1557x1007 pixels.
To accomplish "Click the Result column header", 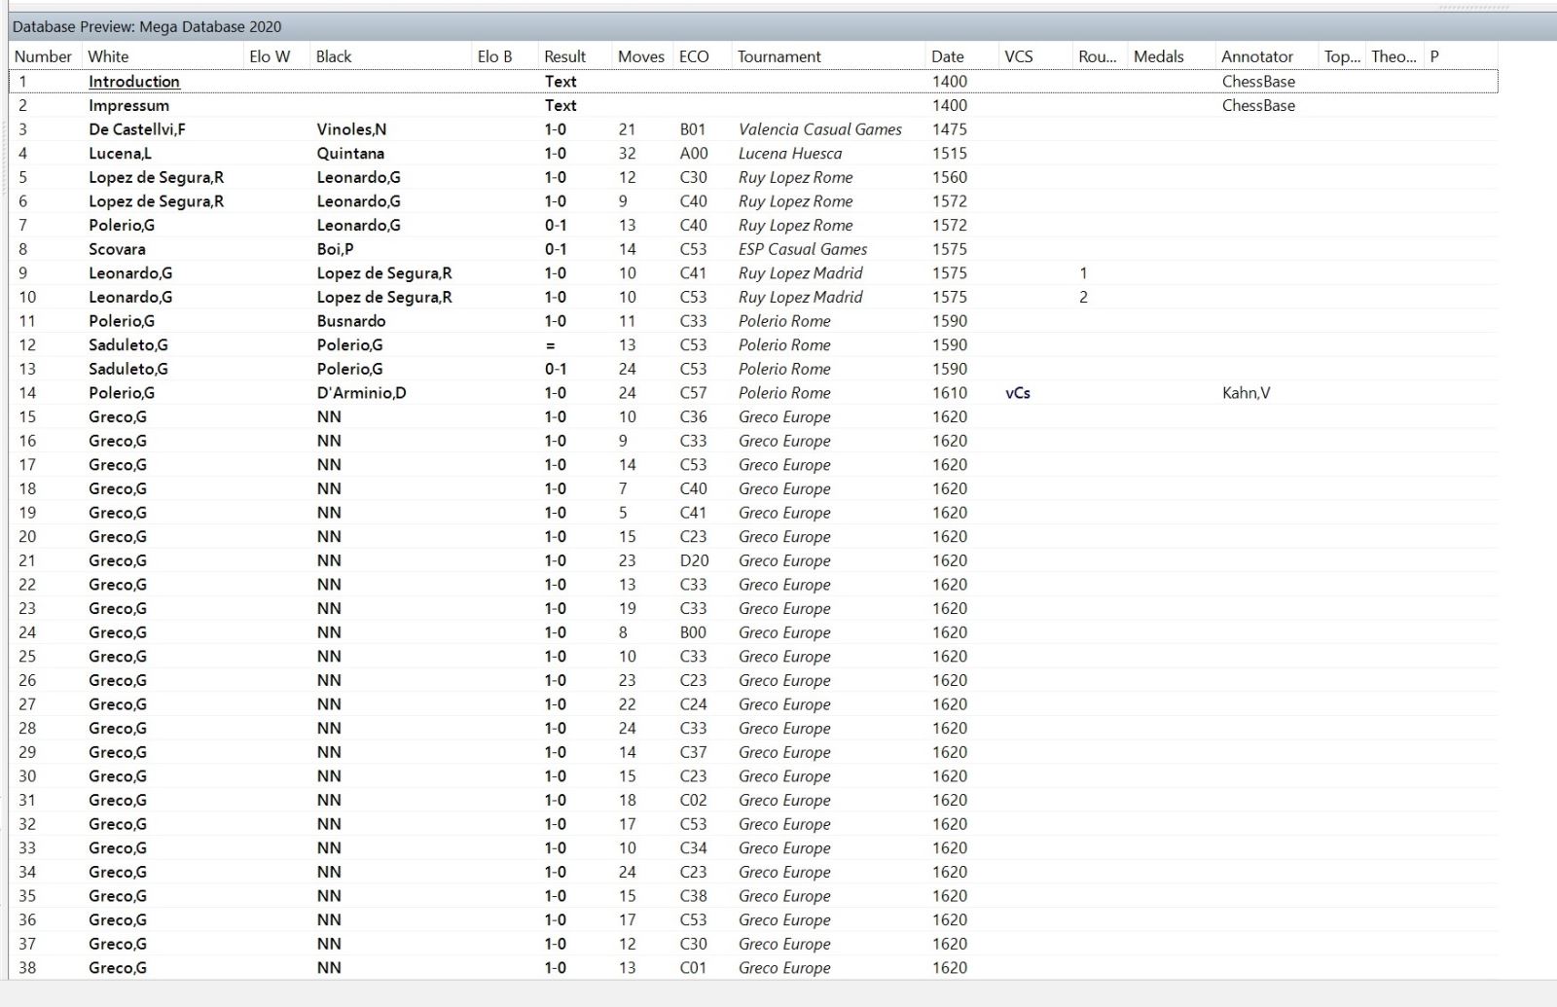I will (x=564, y=56).
